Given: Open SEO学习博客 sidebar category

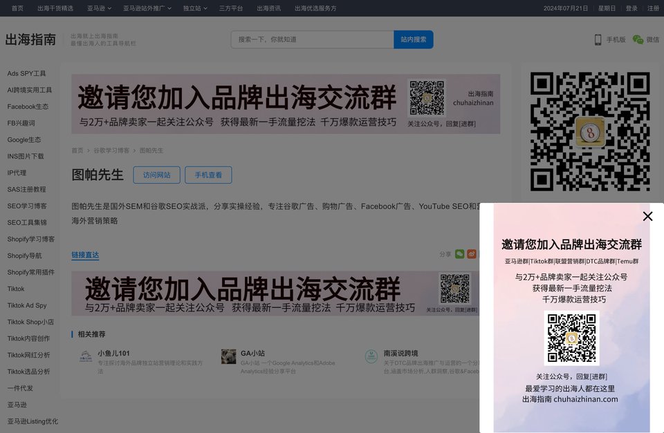Looking at the screenshot, I should click(x=27, y=206).
